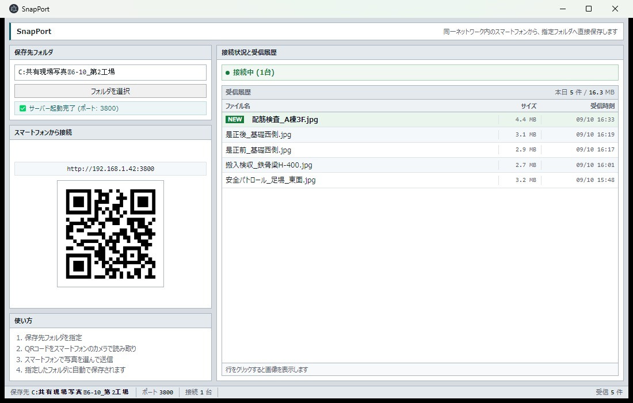The height and width of the screenshot is (403, 633).
Task: Click the 09/10 15:48 time cell
Action: (595, 180)
